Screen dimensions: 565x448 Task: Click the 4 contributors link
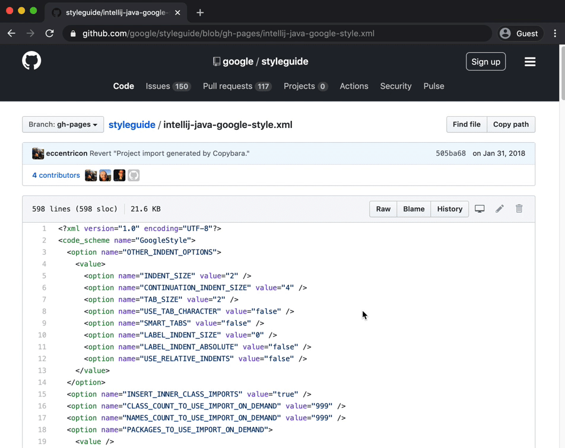coord(56,175)
